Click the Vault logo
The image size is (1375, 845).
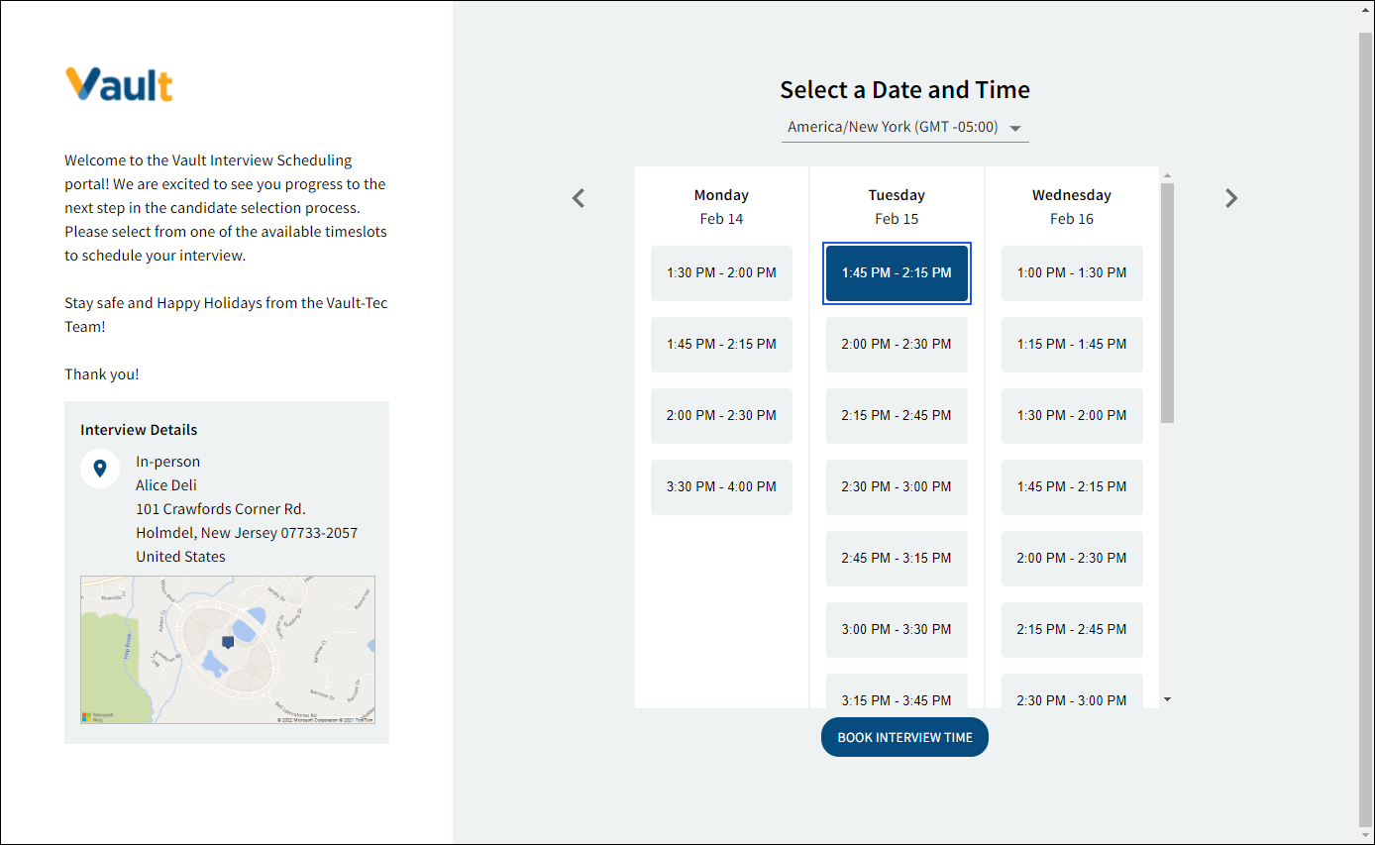[119, 84]
